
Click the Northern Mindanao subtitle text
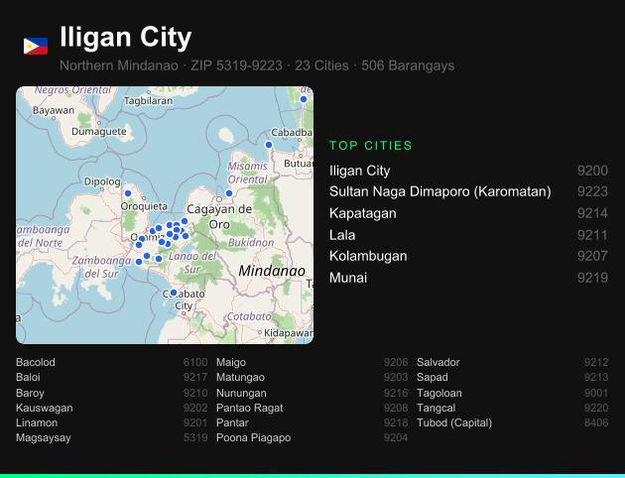click(119, 65)
